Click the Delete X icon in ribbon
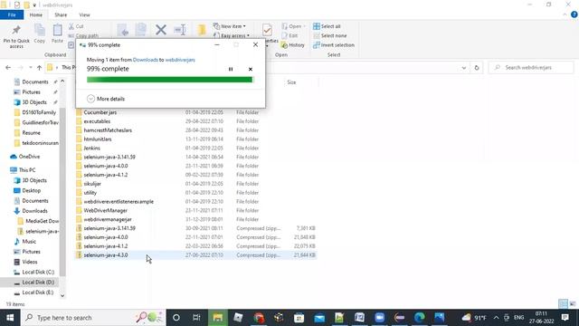Viewport: 579px width, 326px height. tap(161, 30)
